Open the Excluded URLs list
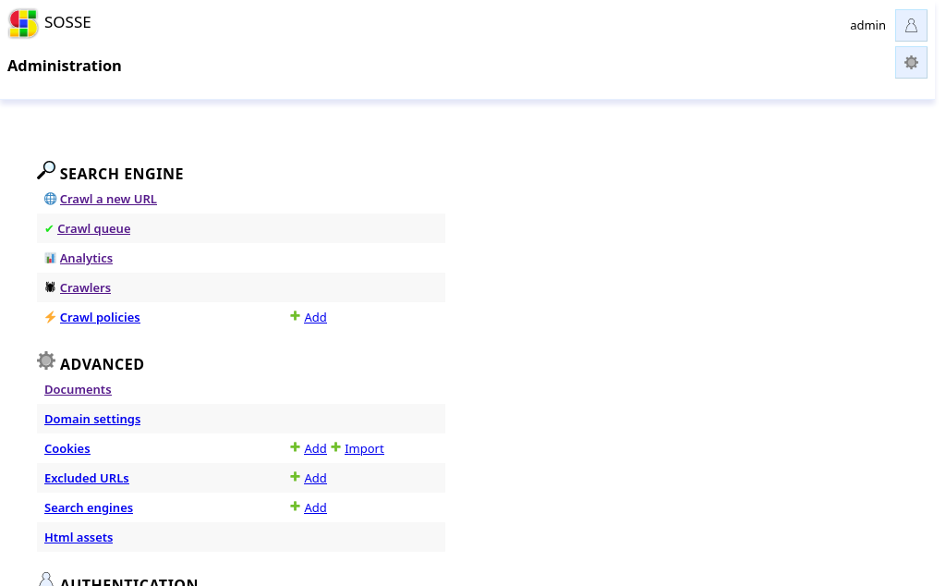This screenshot has height=586, width=946. 86,479
